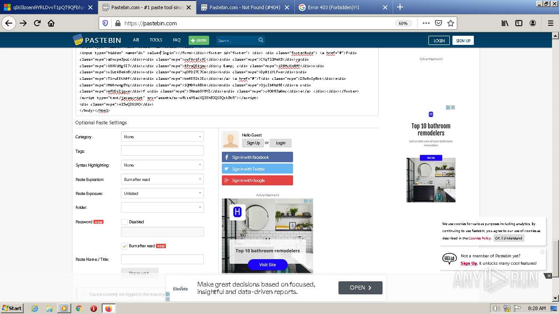This screenshot has height=314, width=559.
Task: Sign in with Twitter
Action: tap(257, 169)
